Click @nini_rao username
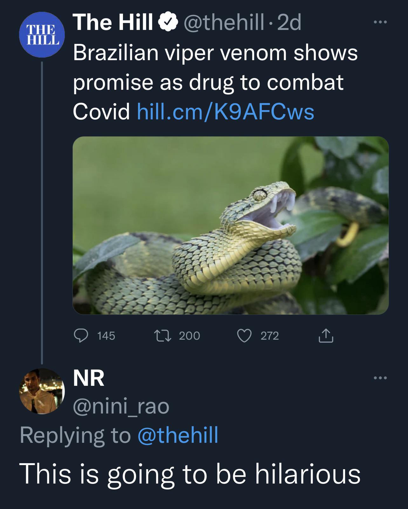408x509 pixels. [x=121, y=406]
